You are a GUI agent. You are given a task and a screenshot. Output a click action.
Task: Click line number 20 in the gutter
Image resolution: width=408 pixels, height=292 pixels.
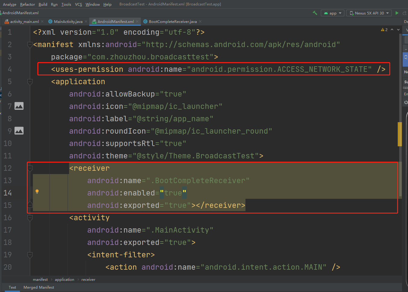tap(8, 267)
